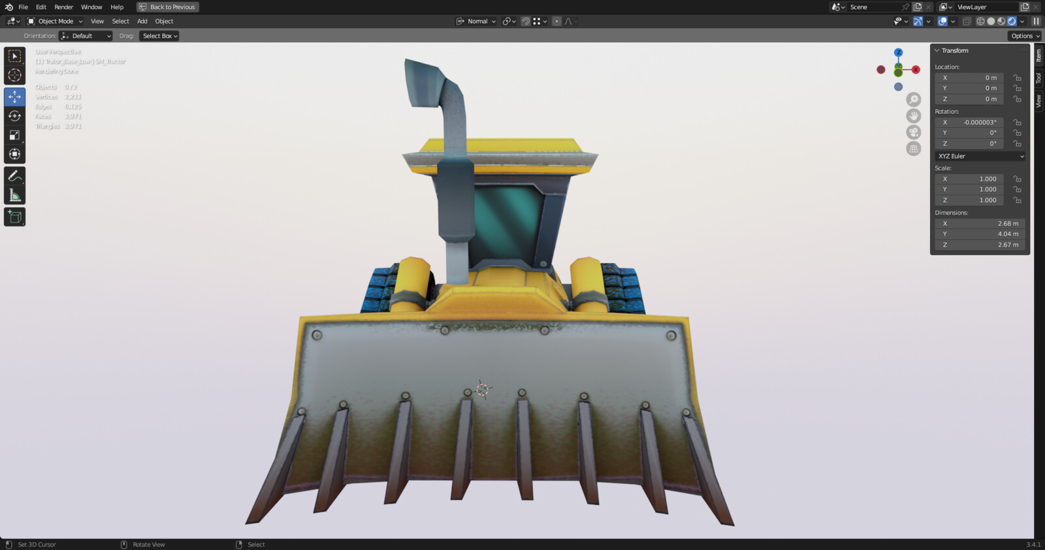Activate the combined Transform tool
1045x550 pixels.
(x=14, y=155)
